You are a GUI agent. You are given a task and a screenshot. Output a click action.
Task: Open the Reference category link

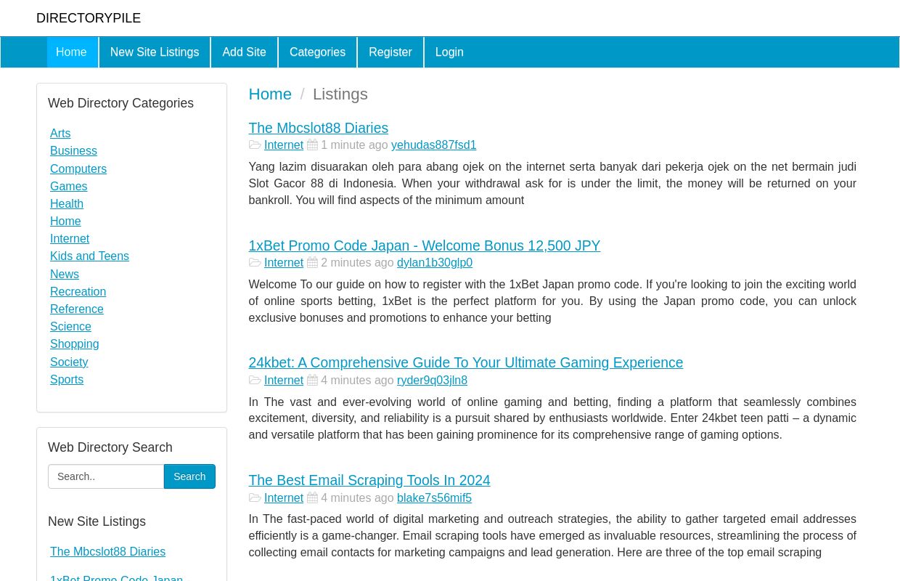[77, 309]
